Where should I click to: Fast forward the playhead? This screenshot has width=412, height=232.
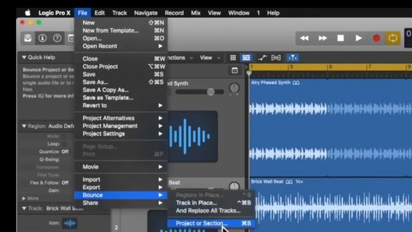coord(323,39)
